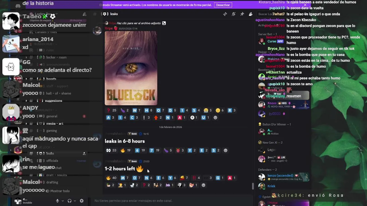The height and width of the screenshot is (206, 367).
Task: Click Desactivar streamer mode button
Action: (223, 5)
